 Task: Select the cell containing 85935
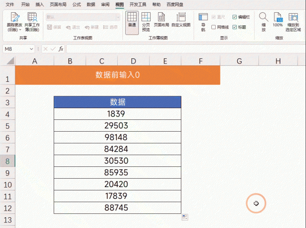click(118, 173)
